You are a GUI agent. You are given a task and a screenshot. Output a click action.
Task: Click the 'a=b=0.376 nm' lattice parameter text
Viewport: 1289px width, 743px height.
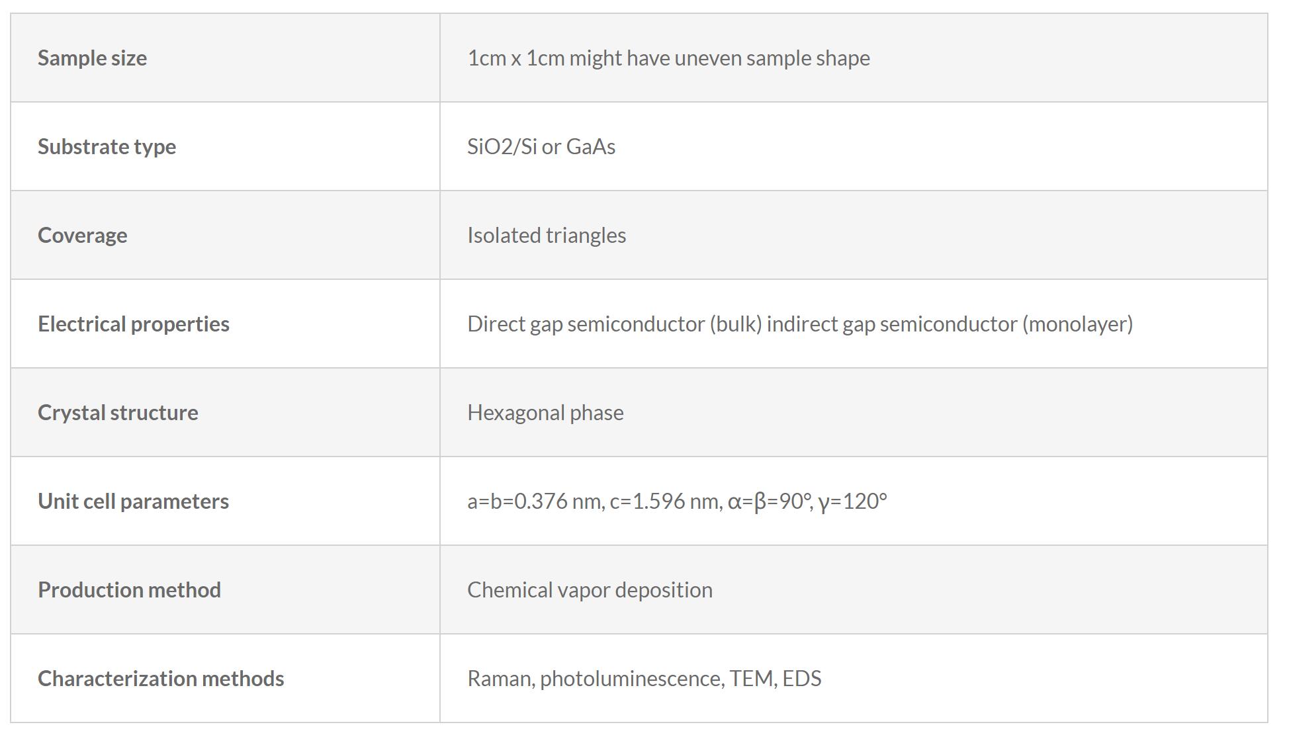(535, 502)
